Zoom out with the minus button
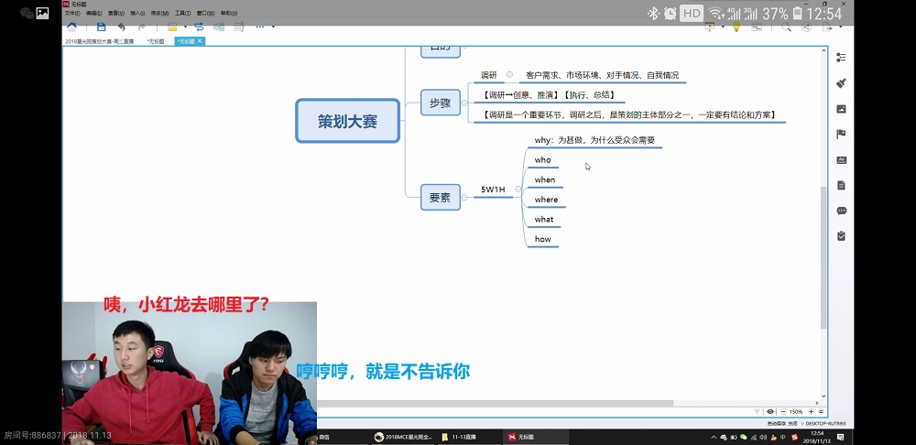This screenshot has height=445, width=916. 783,412
